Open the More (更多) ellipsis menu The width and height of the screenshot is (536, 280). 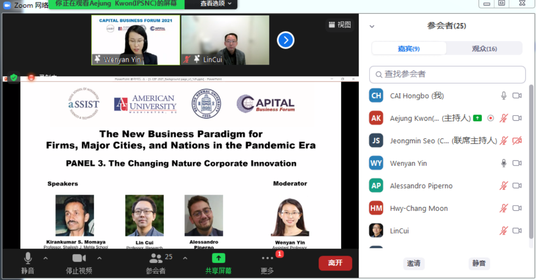point(267,258)
